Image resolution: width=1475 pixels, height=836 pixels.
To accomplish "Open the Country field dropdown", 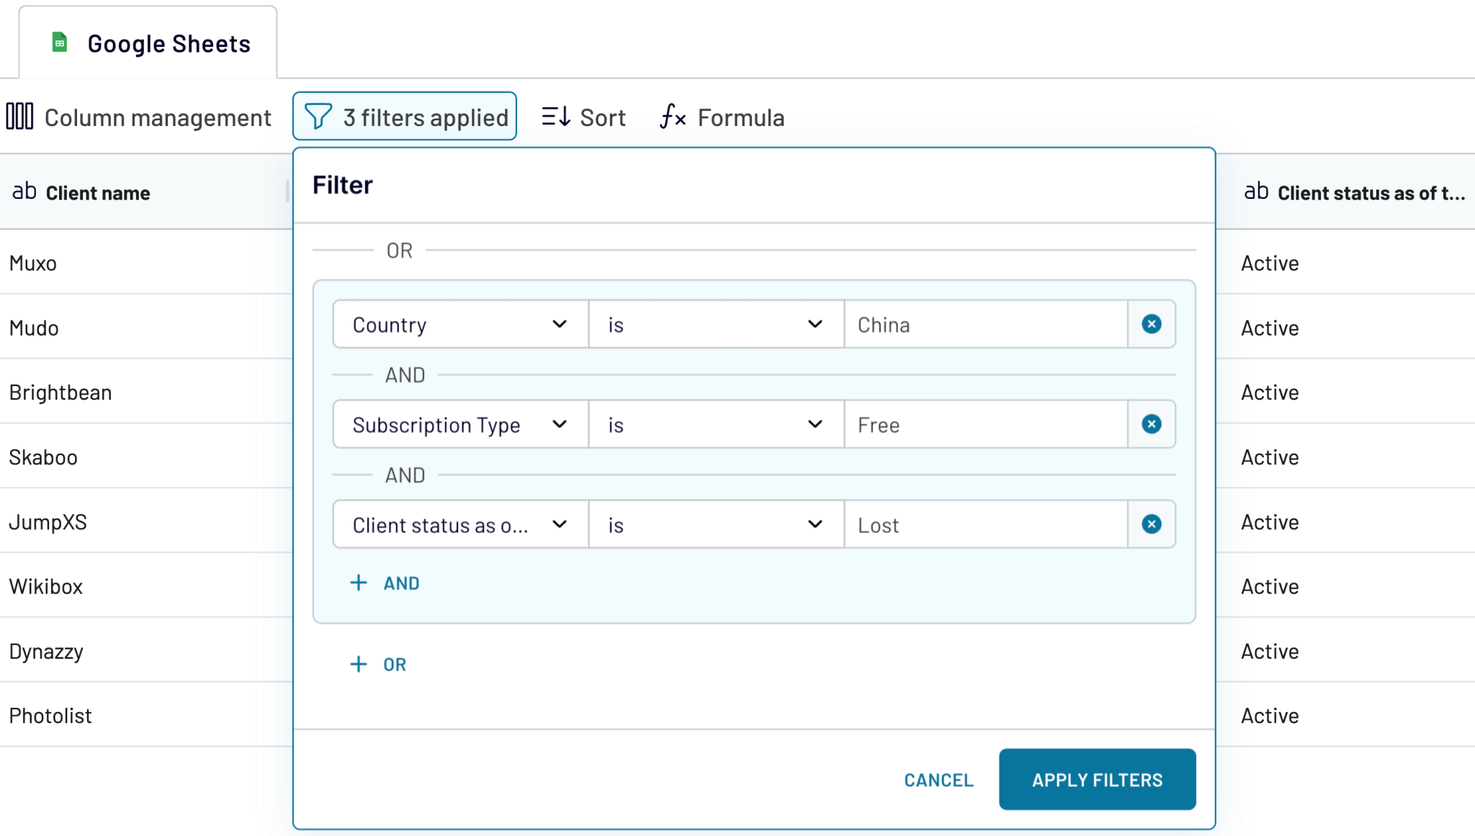I will pyautogui.click(x=560, y=324).
